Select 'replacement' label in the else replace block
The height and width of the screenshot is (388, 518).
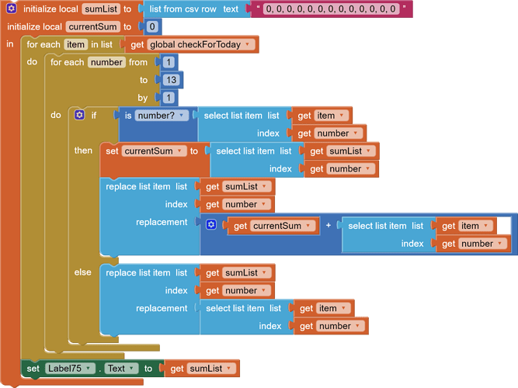162,308
